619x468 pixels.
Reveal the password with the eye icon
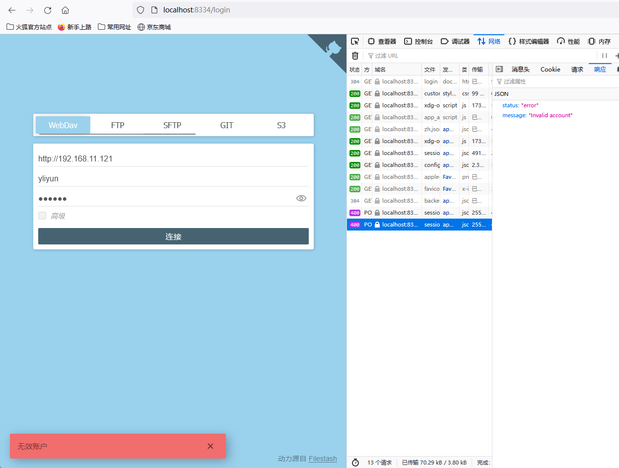point(301,198)
